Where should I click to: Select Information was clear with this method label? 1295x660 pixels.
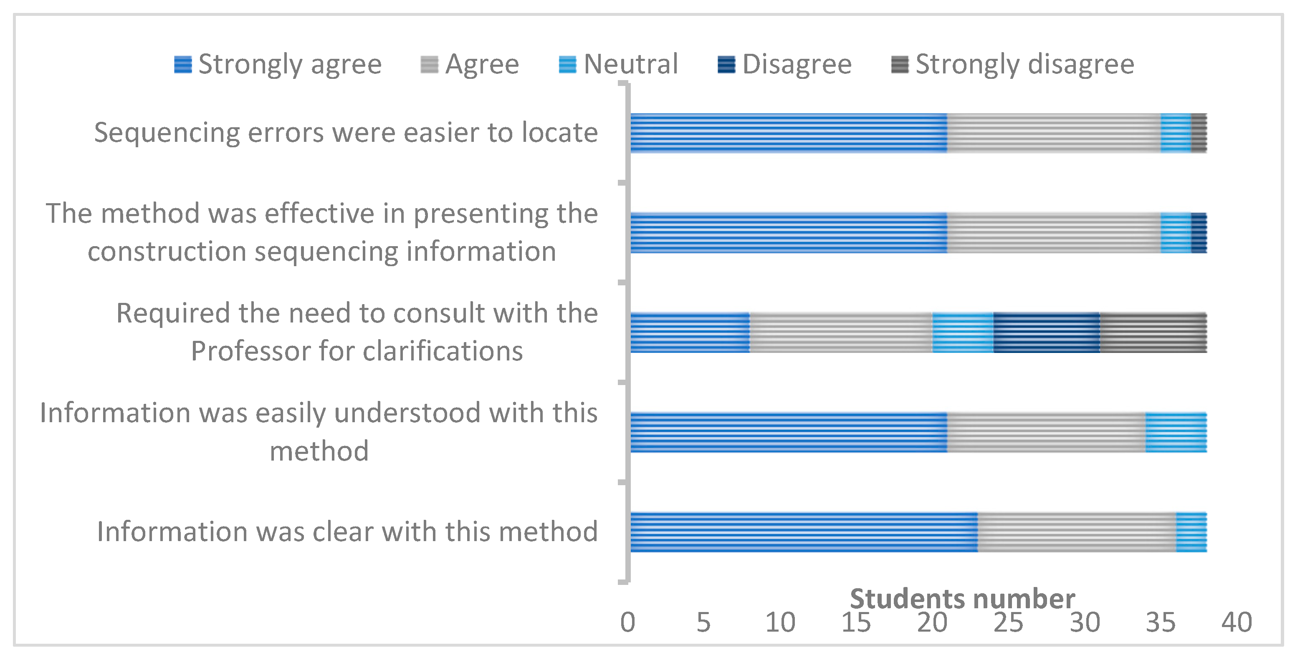point(347,532)
